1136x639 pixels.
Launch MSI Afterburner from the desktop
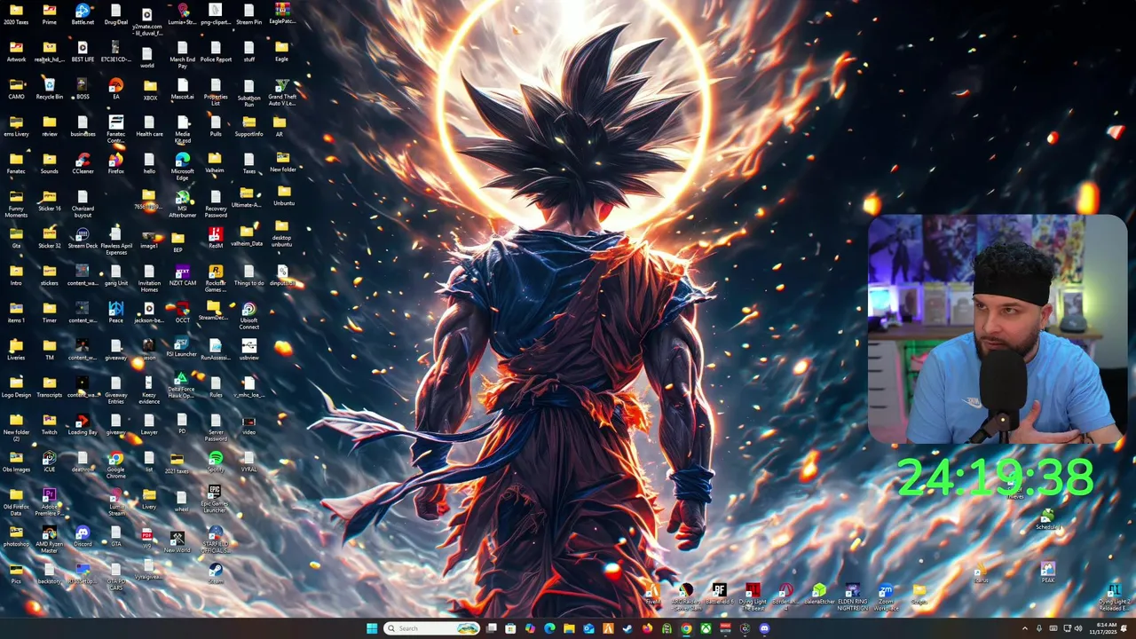click(182, 203)
